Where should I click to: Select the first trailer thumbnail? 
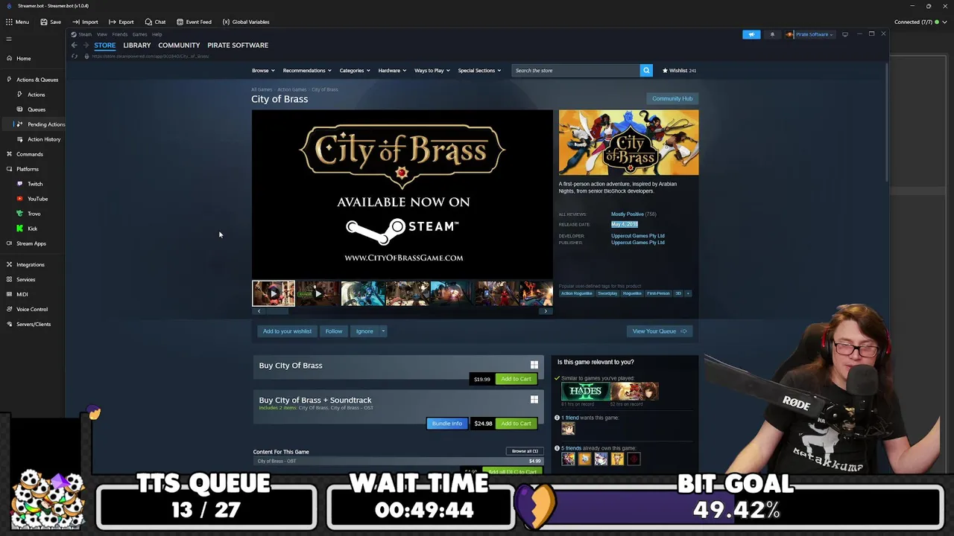274,293
